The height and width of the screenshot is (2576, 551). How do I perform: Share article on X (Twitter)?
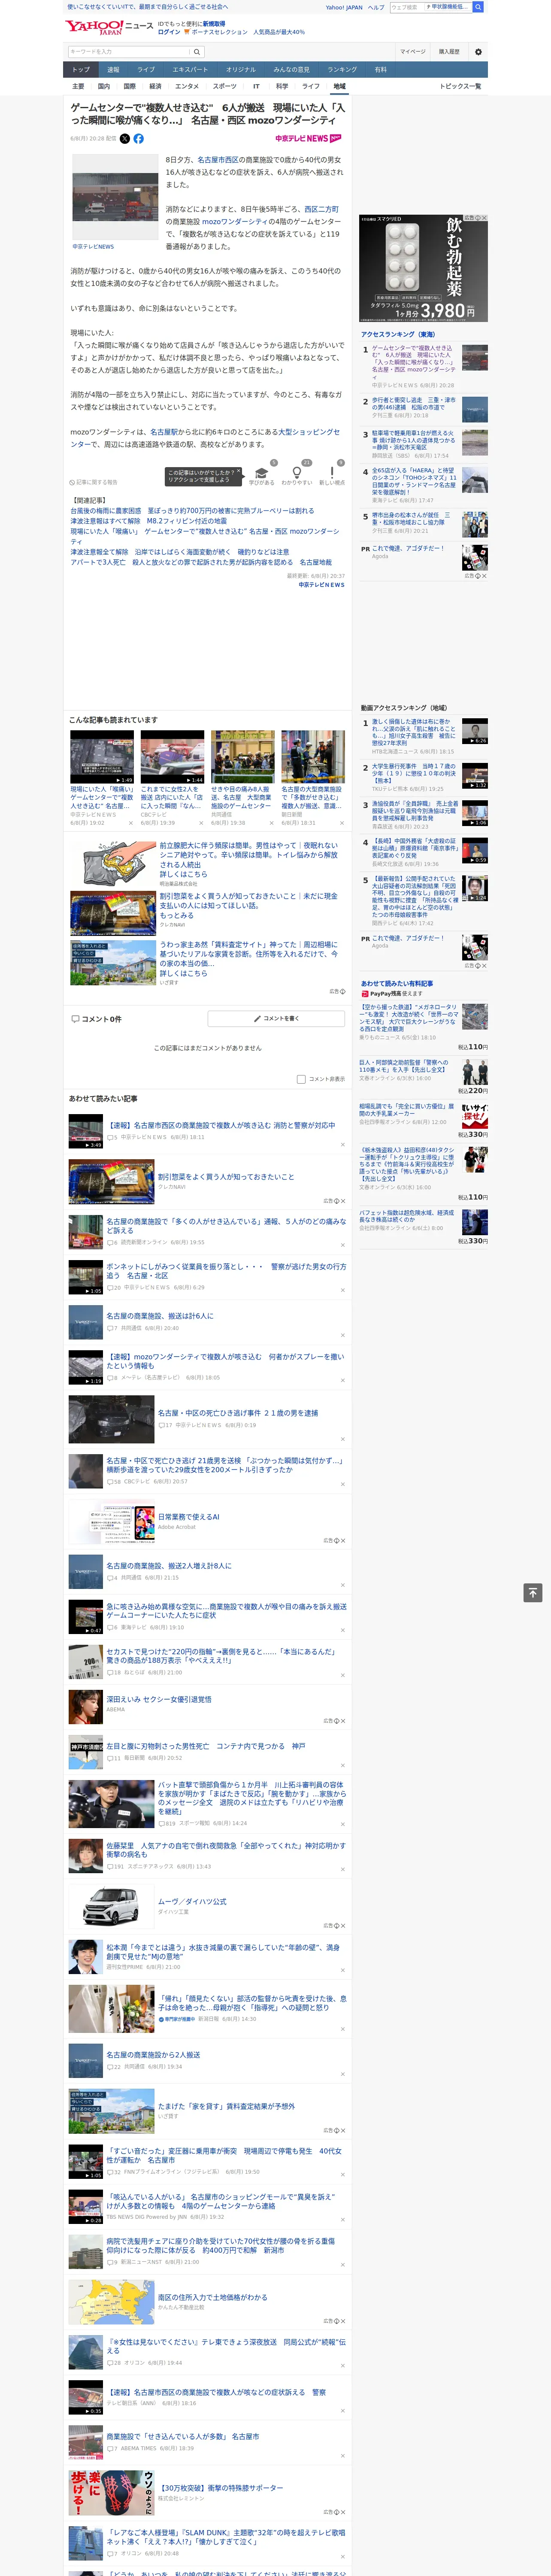124,139
